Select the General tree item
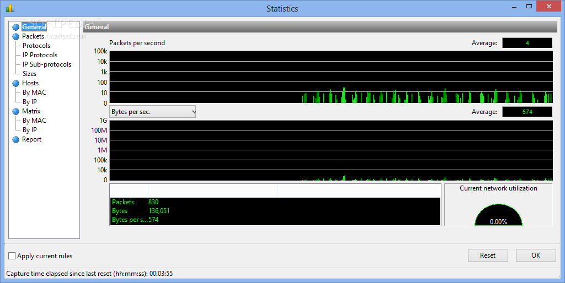This screenshot has width=565, height=283. (34, 27)
